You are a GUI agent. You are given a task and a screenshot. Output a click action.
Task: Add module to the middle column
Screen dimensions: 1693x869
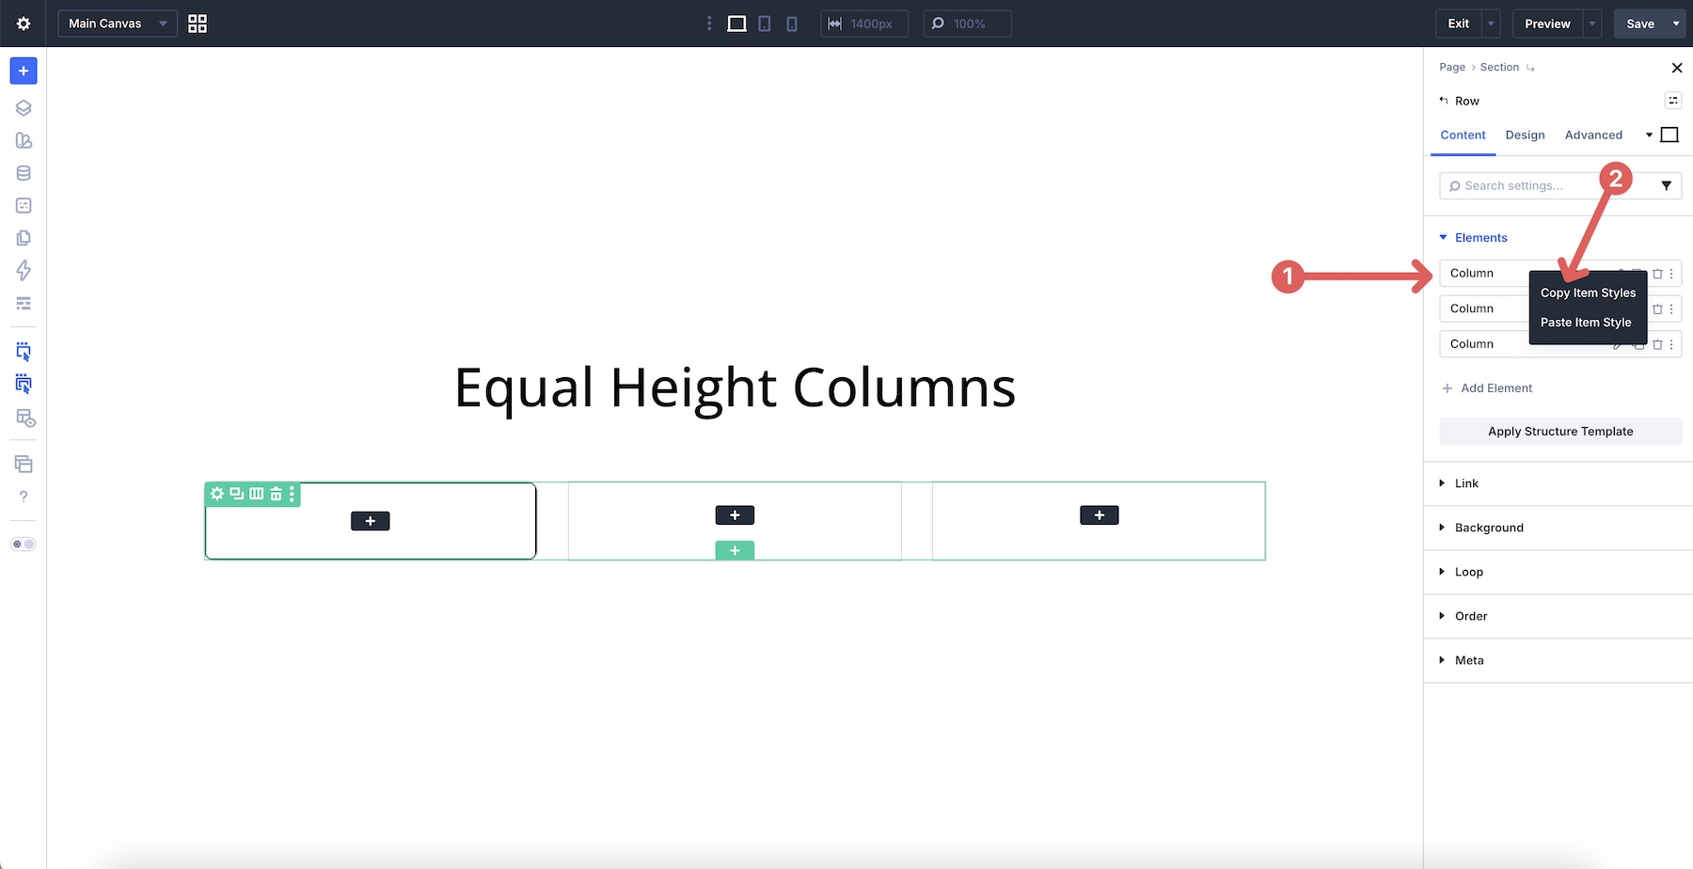click(735, 515)
